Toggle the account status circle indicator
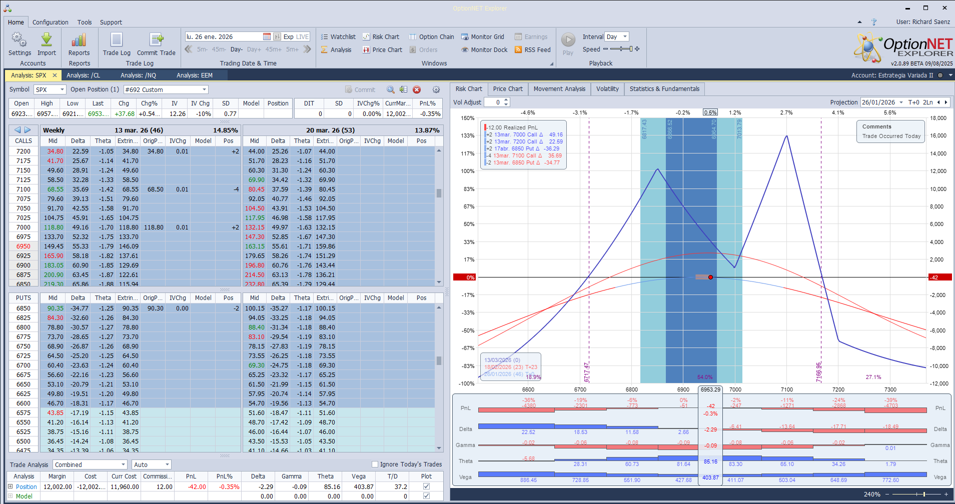 (940, 75)
